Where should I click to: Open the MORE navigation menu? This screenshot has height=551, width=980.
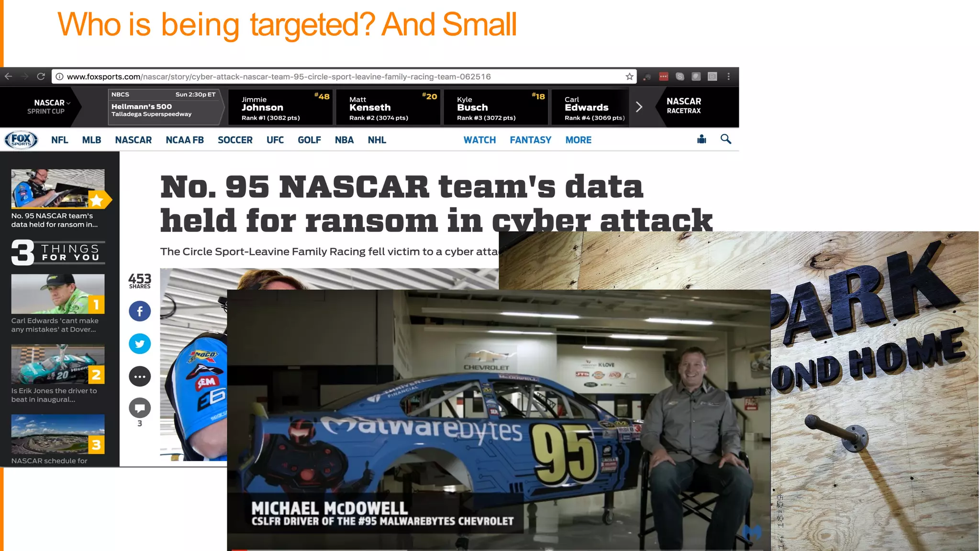[x=578, y=140]
